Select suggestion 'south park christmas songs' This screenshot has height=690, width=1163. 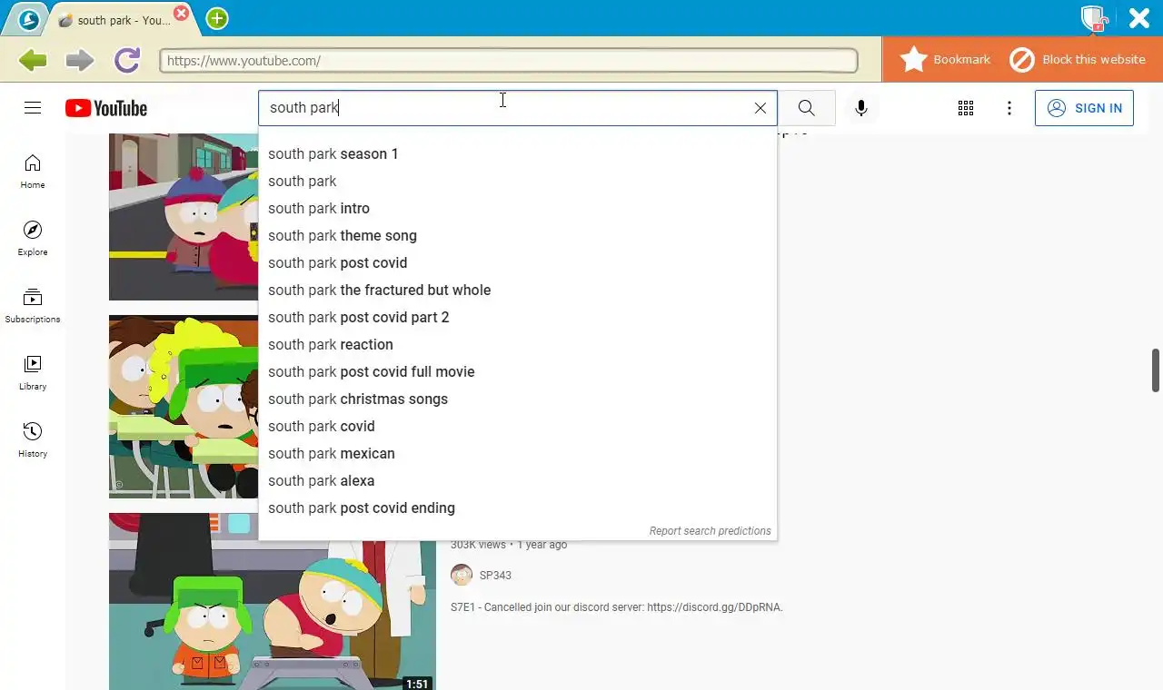518,399
